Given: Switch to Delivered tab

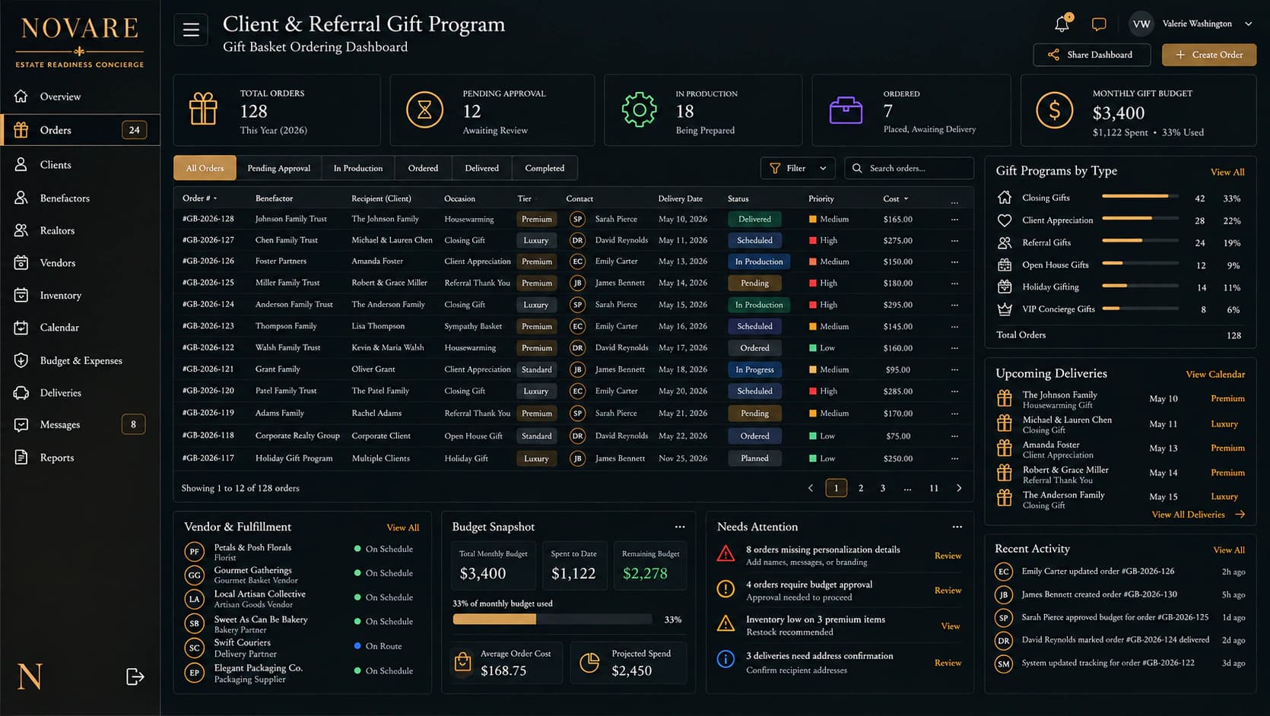Looking at the screenshot, I should click(x=482, y=168).
